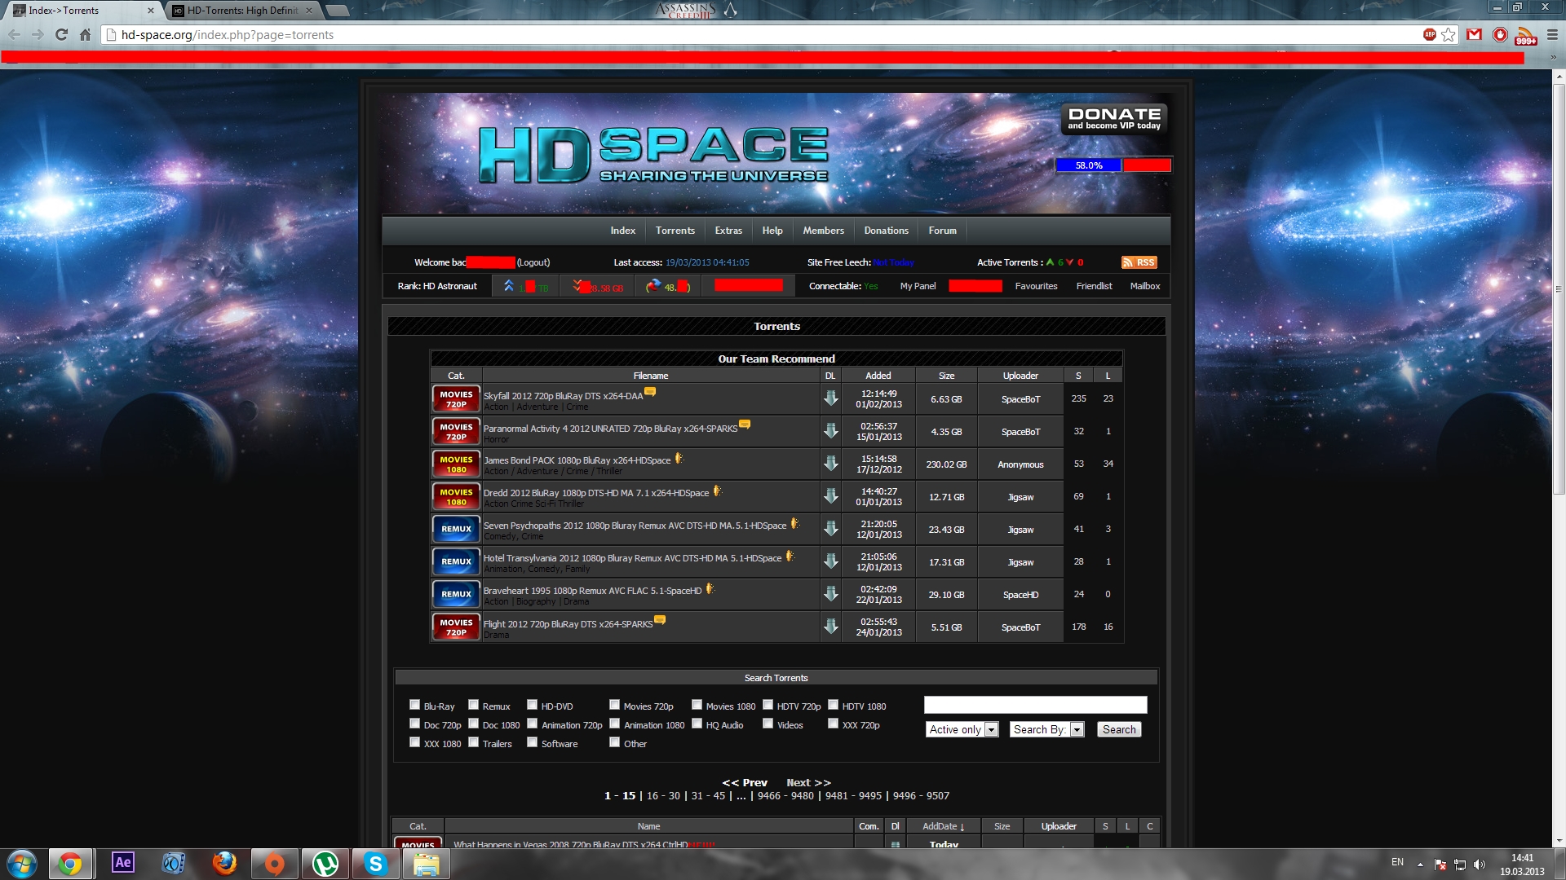Download Braveheart 1995 Remux torrent arrow
The height and width of the screenshot is (880, 1566).
(830, 594)
